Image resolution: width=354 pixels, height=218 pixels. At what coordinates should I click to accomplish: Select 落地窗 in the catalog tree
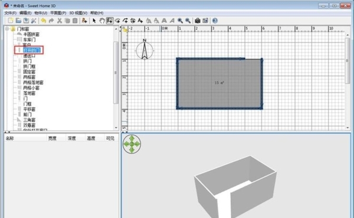pyautogui.click(x=29, y=93)
